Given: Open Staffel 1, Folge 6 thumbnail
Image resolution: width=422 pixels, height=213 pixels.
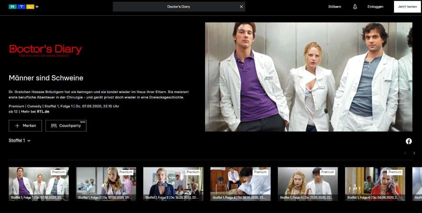Looking at the screenshot, I should [375, 184].
